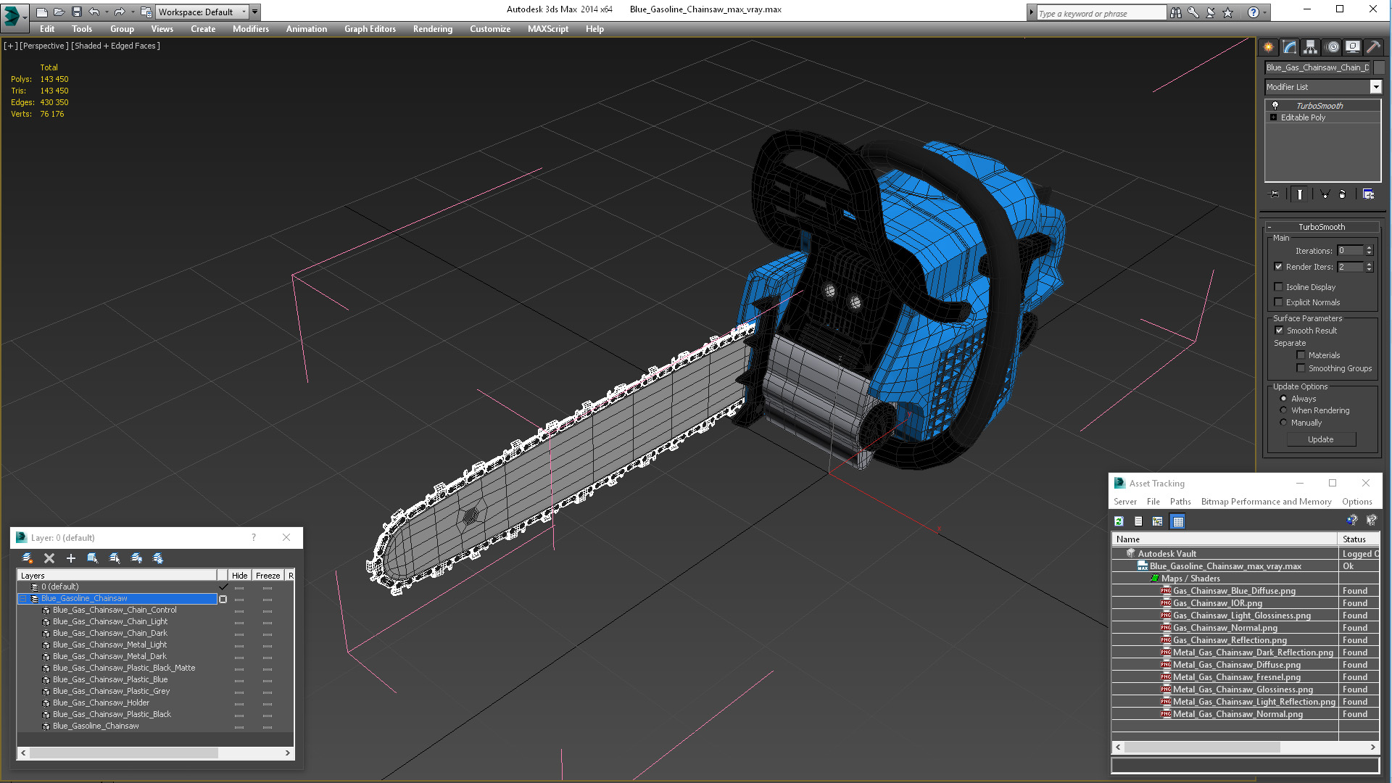
Task: Open the Hierarchy command panel tab
Action: tap(1310, 47)
